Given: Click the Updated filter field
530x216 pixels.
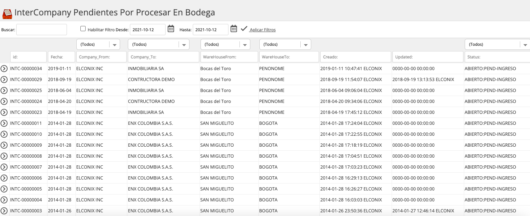Looking at the screenshot, I should coord(428,57).
